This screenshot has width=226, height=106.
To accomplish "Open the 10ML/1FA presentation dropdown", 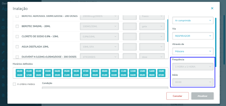I will (x=99, y=47).
